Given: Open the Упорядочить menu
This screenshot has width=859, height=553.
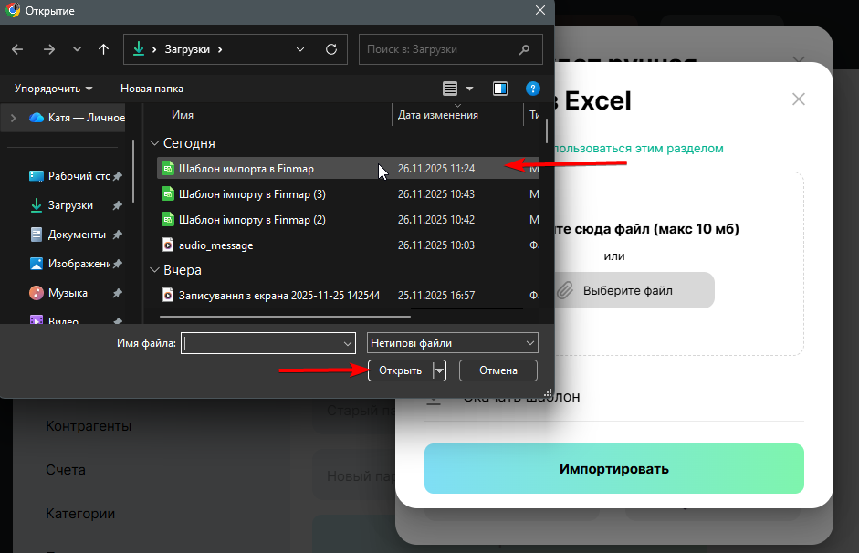Looking at the screenshot, I should [53, 89].
